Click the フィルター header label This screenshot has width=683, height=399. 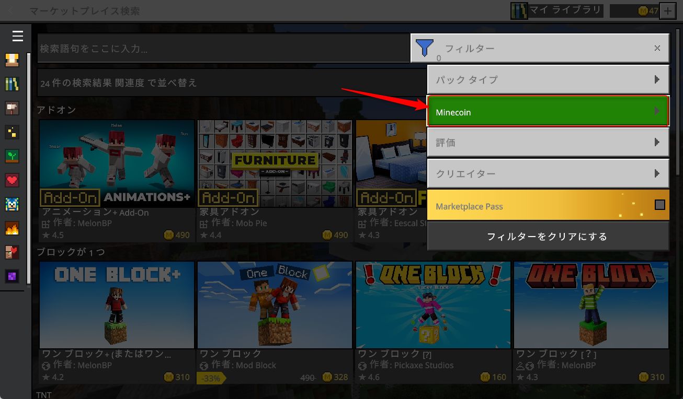coord(470,48)
